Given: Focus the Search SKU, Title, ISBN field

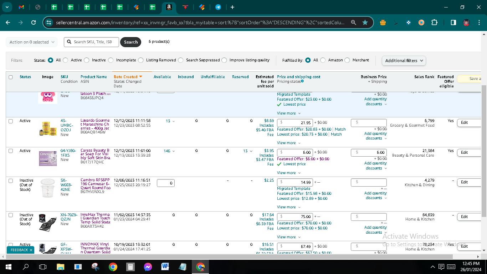Looking at the screenshot, I should click(x=92, y=42).
